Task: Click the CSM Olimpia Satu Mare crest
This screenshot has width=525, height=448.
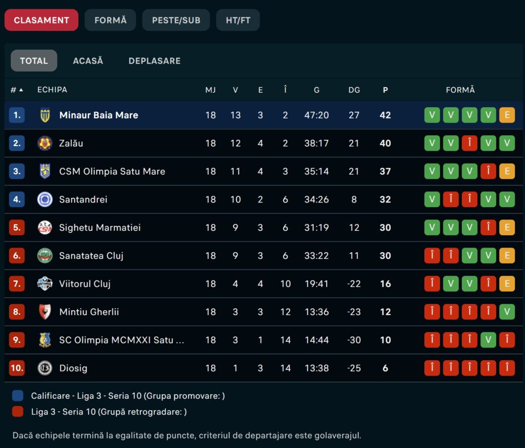Action: point(45,171)
